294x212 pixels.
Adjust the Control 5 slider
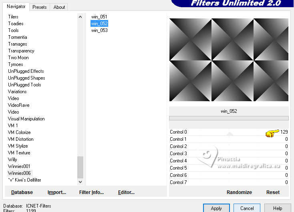[229, 168]
